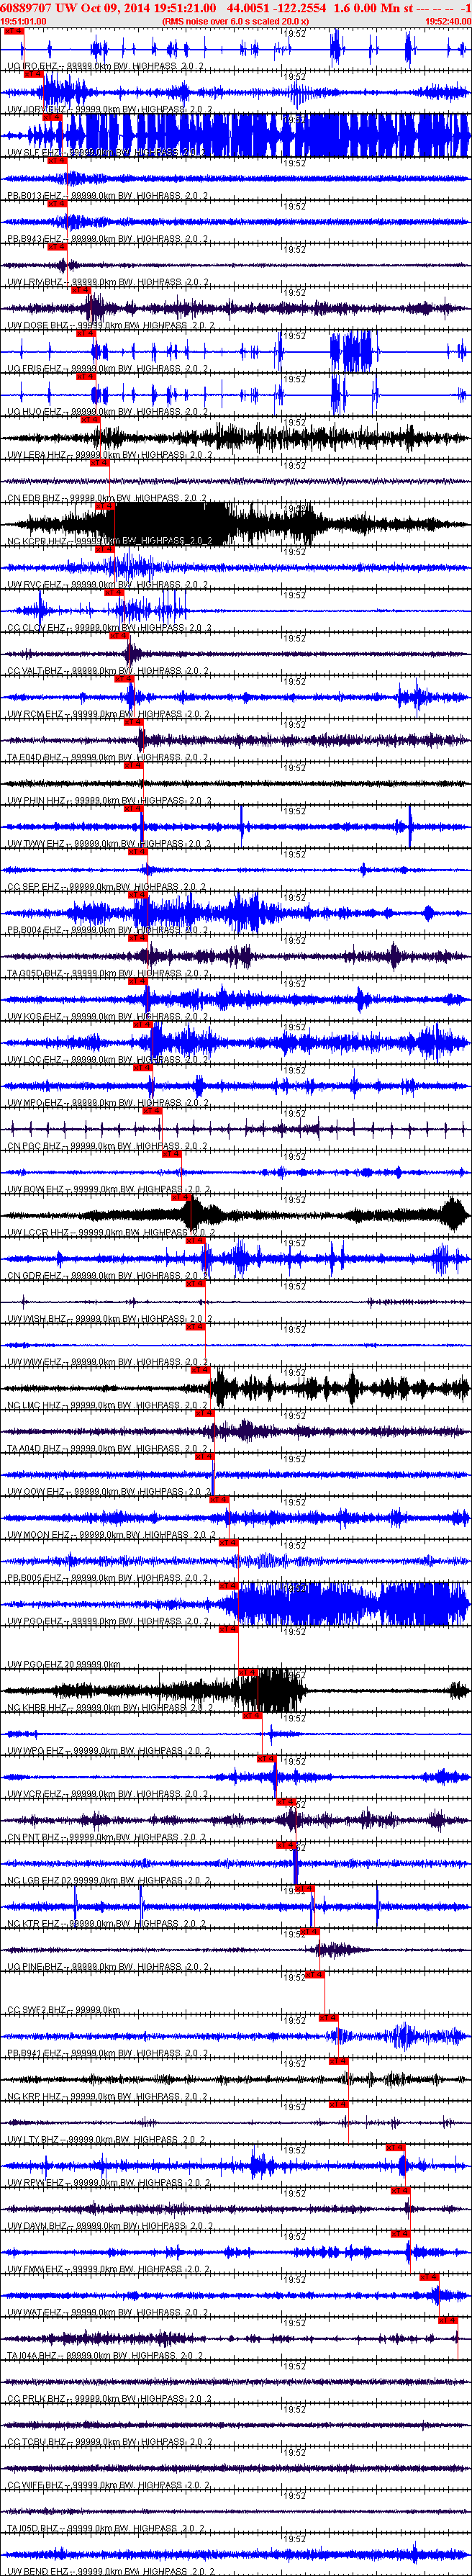Select the 'UW KOS EHZ' station label
Image resolution: width=472 pixels, height=2576 pixels.
36,1015
